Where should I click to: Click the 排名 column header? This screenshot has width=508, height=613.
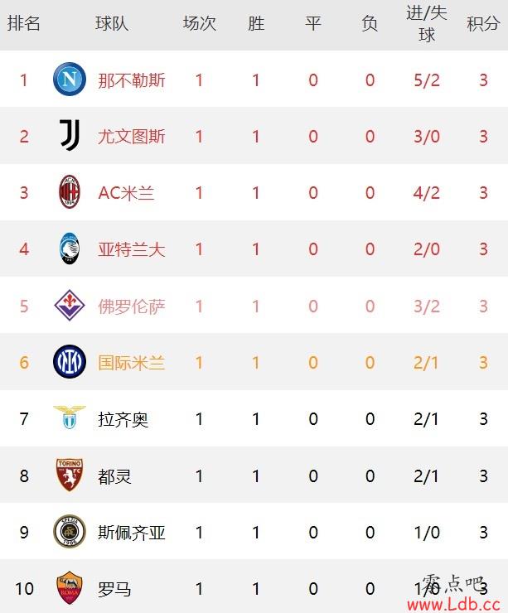point(24,23)
